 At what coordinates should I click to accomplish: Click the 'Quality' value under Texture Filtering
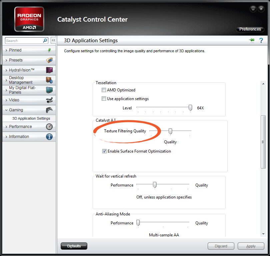[170, 142]
